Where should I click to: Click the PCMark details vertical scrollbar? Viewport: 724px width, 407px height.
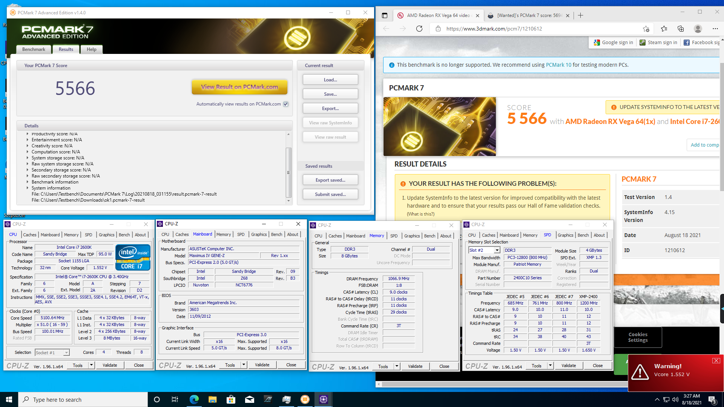pyautogui.click(x=288, y=173)
